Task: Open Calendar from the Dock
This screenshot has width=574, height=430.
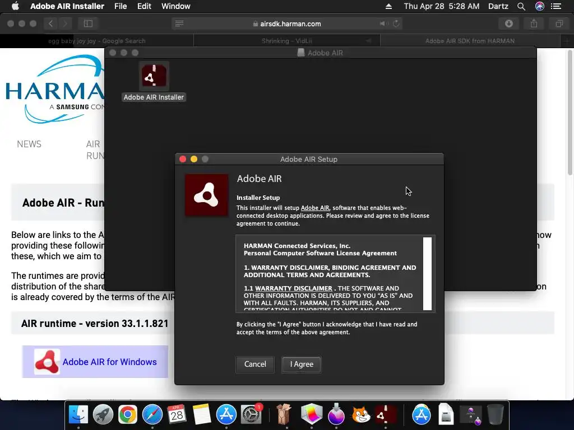Action: [x=177, y=414]
